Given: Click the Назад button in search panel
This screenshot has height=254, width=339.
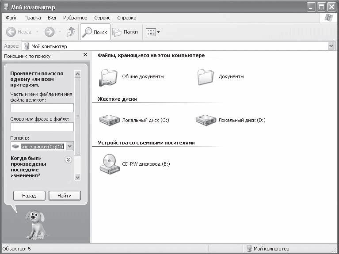Looking at the screenshot, I should (x=29, y=196).
